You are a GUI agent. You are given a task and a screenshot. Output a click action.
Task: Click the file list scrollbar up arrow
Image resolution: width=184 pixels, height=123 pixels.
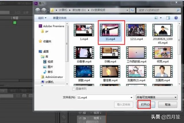(179, 24)
